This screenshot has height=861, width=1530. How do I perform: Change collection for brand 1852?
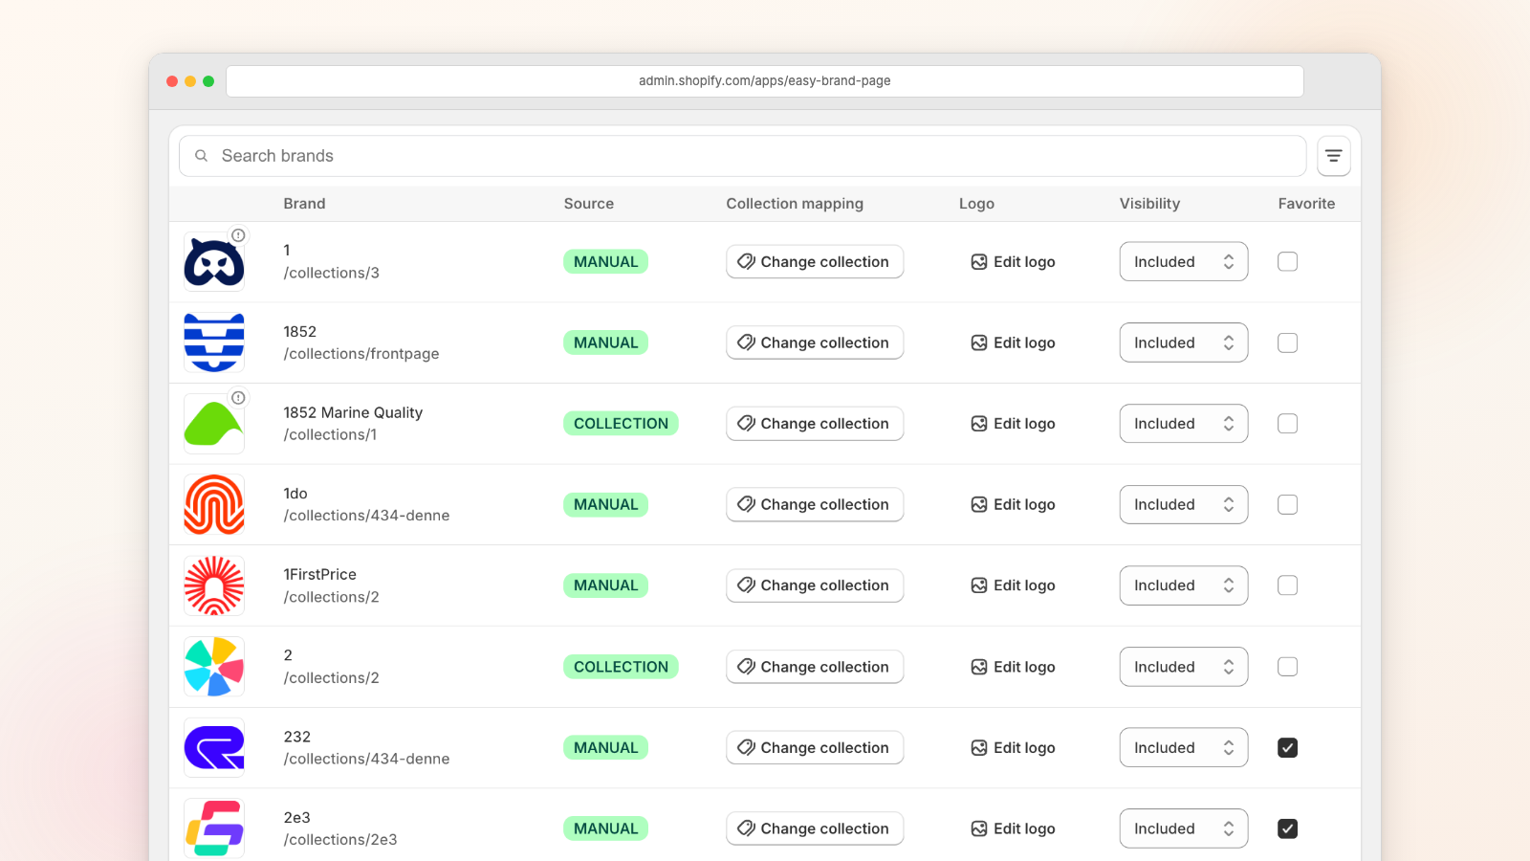815,342
